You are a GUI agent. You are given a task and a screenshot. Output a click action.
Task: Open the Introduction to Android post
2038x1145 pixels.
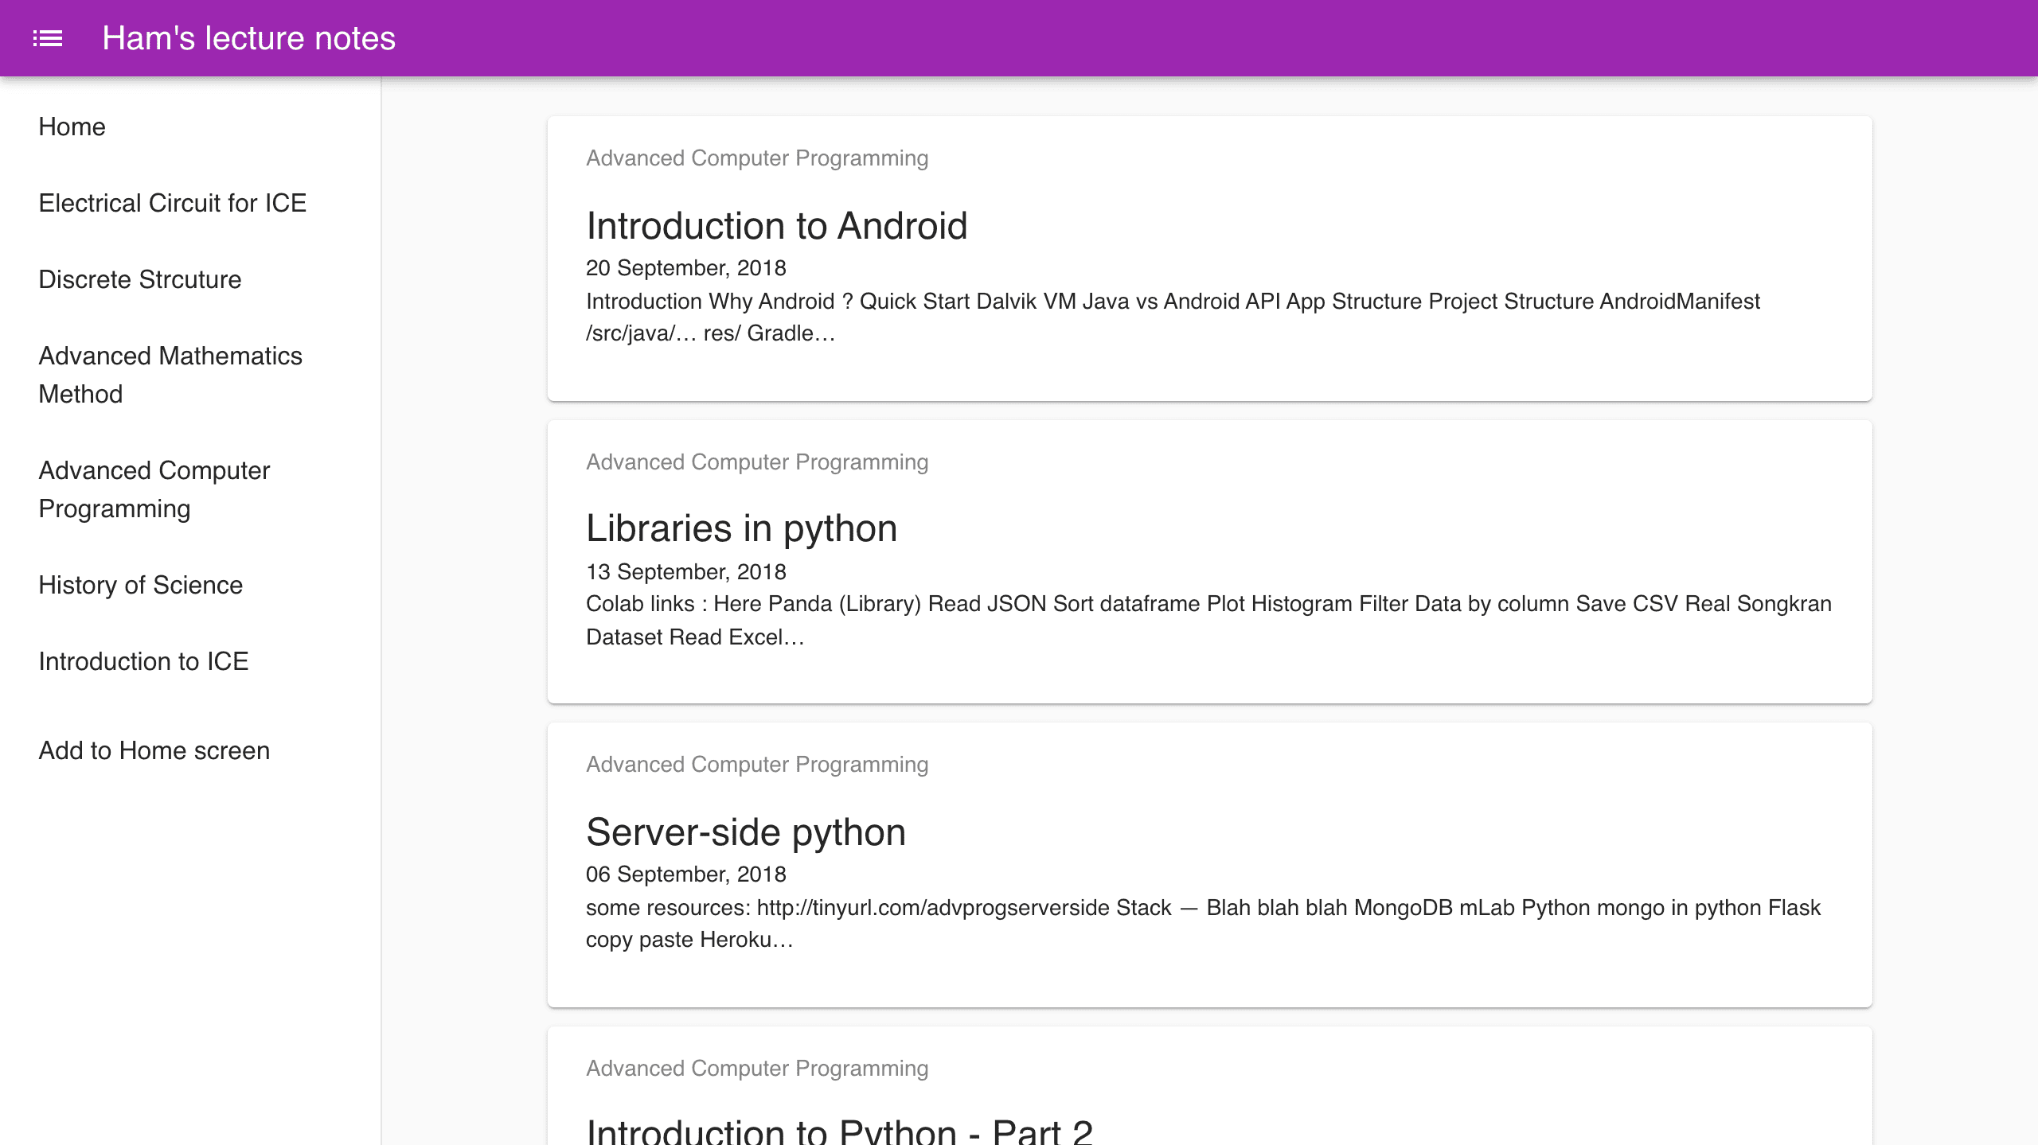777,226
